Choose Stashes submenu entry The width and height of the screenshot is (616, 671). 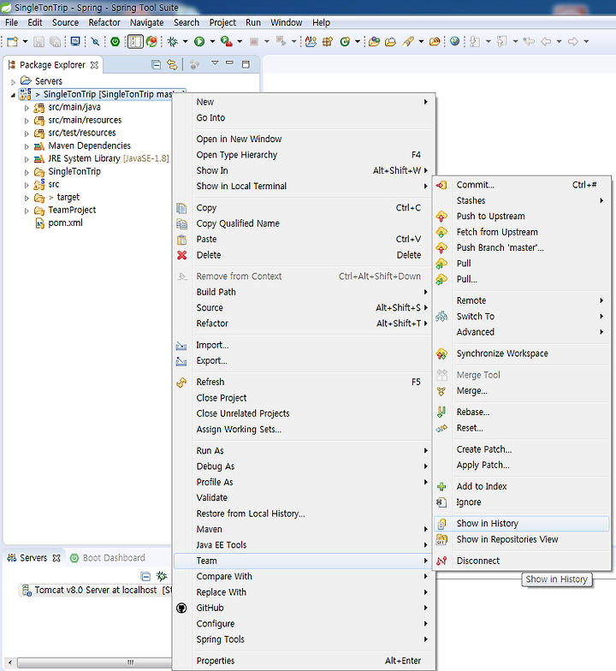(x=522, y=200)
